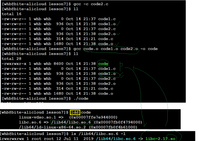Select code1.o in the total 16 listing
Screen dimensions: 200x141
(107, 24)
